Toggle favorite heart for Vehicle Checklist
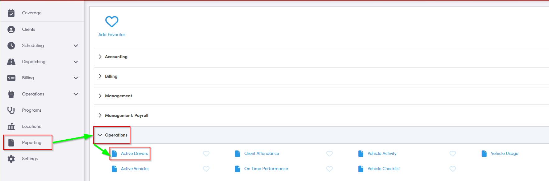The width and height of the screenshot is (549, 181). coord(453,169)
